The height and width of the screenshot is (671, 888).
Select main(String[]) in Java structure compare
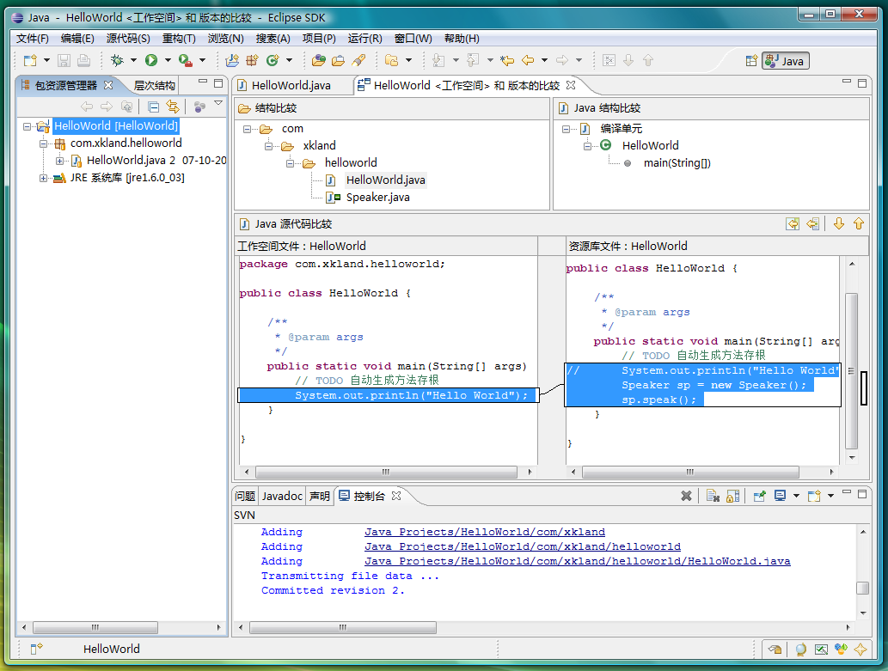[x=677, y=163]
